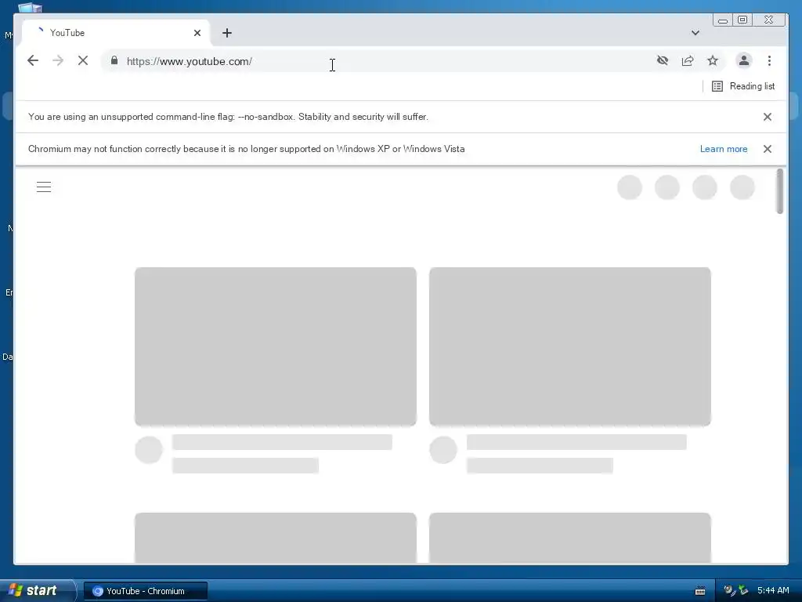The image size is (802, 602).
Task: Click the forward navigation arrow
Action: (x=58, y=61)
